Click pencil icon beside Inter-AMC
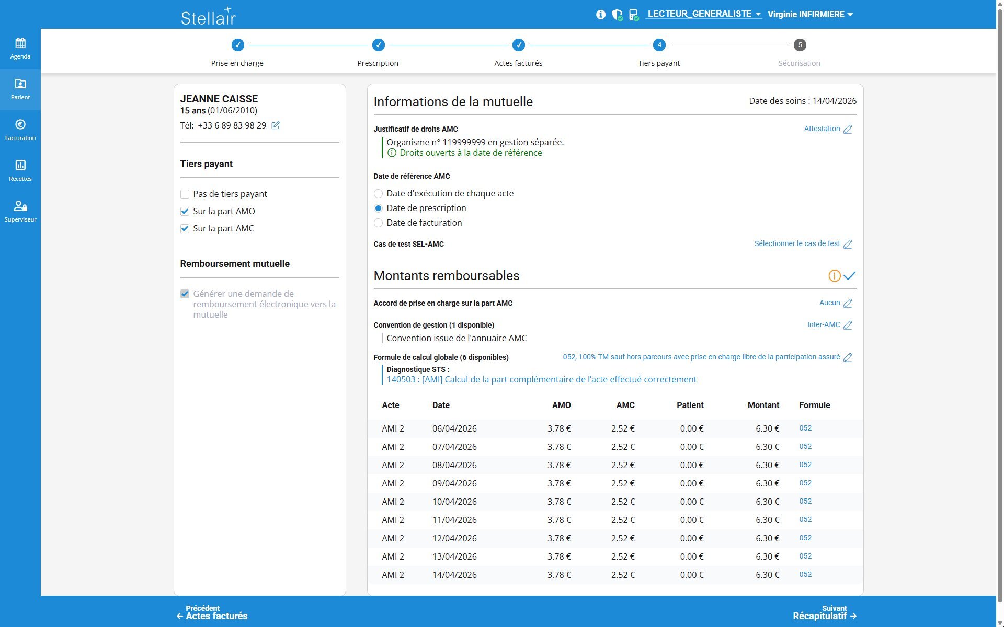 pyautogui.click(x=848, y=325)
